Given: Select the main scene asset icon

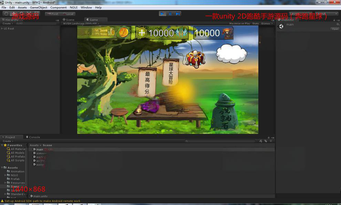Looking at the screenshot, I should [x=34, y=149].
